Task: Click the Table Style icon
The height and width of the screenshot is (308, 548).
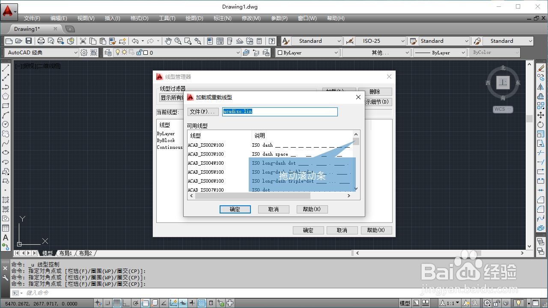Action: 414,41
